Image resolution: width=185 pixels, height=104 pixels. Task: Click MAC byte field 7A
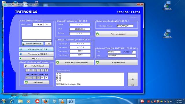coord(46,78)
